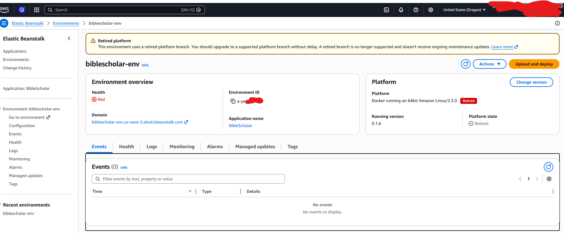Open the page info panel icon
The width and height of the screenshot is (564, 233).
point(557,23)
